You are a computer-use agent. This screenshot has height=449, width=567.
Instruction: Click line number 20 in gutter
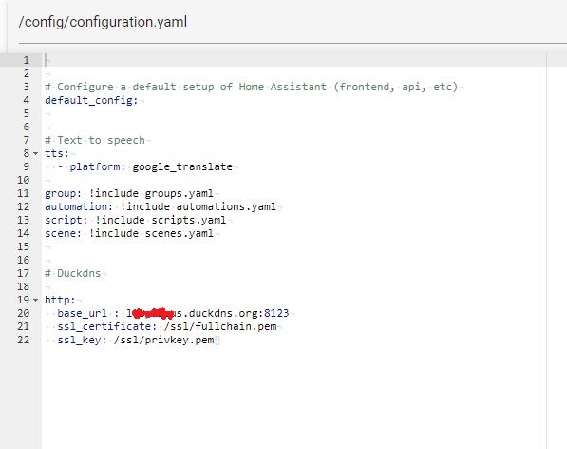tap(24, 313)
